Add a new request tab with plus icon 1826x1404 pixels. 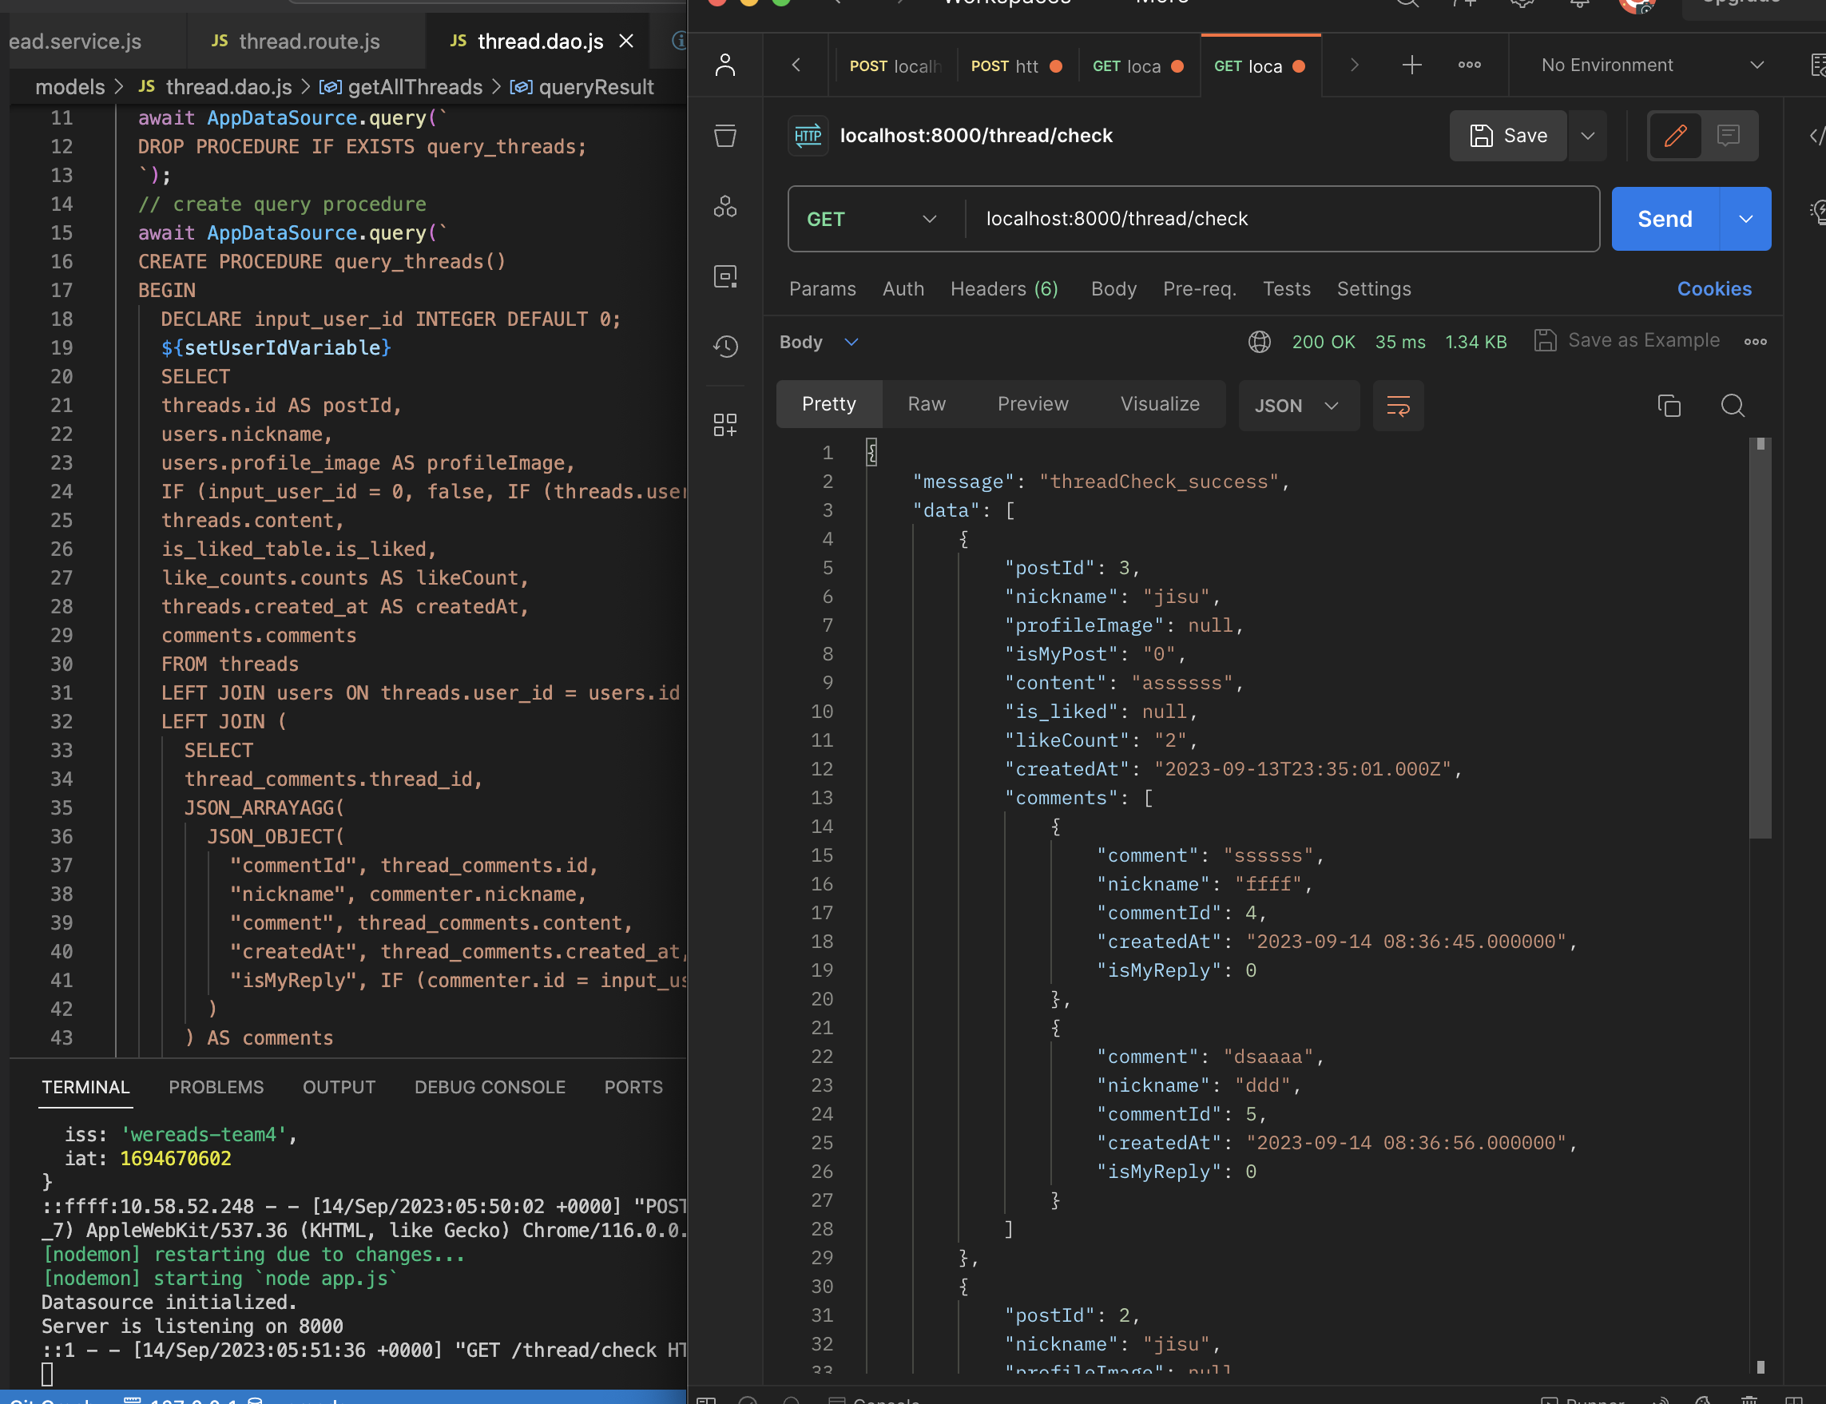(x=1411, y=65)
